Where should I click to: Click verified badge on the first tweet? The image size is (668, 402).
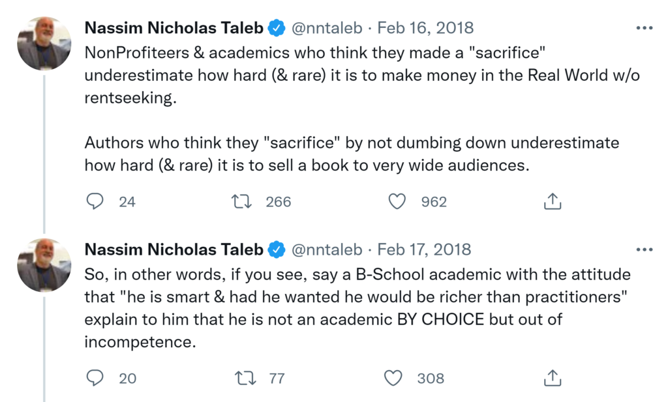coord(277,28)
